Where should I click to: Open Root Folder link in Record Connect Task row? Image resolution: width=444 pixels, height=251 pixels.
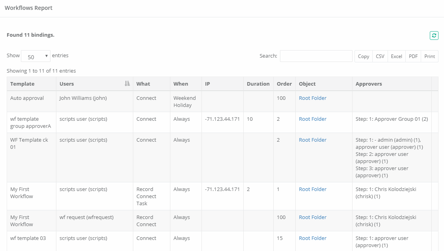point(313,189)
